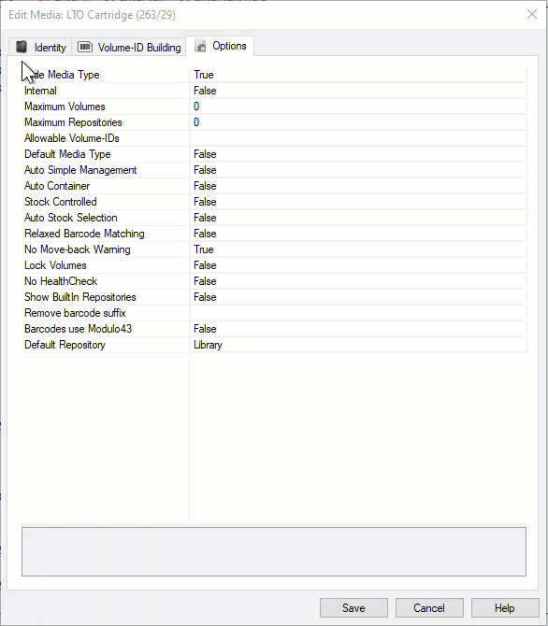Click the Lock Volumes label
This screenshot has height=626, width=548.
pos(55,265)
